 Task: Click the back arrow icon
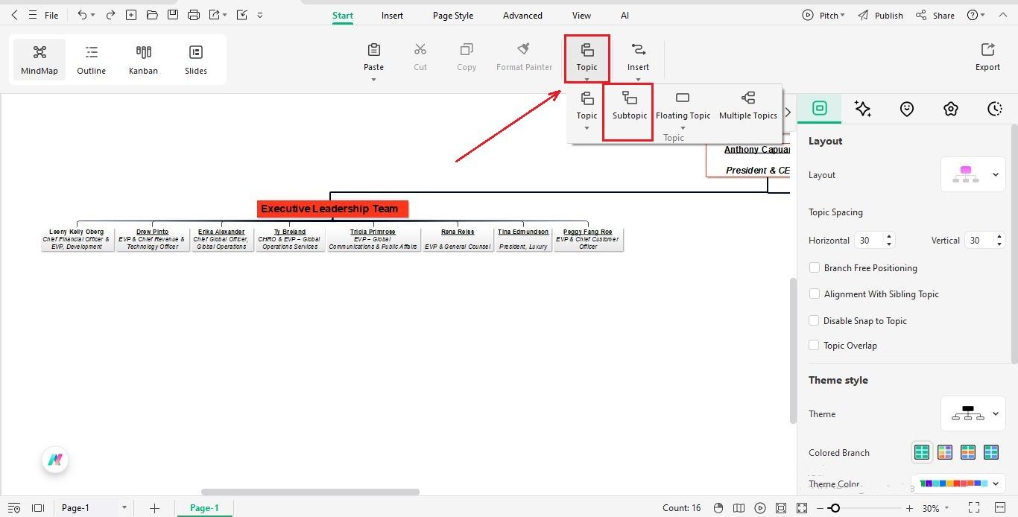tap(14, 15)
